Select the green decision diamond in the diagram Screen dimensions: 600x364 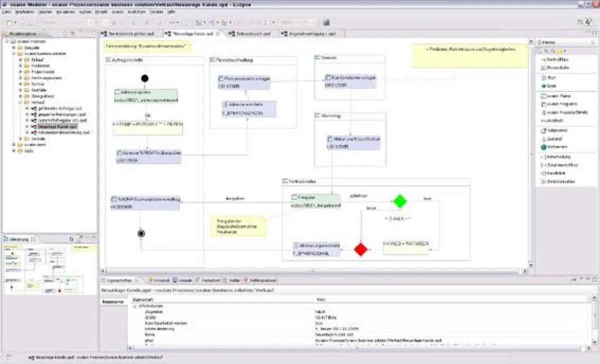coord(399,201)
